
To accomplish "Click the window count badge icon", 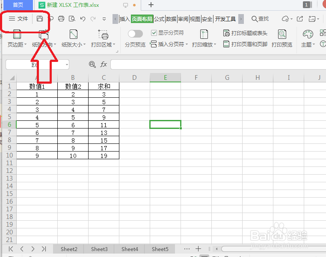I will [307, 5].
